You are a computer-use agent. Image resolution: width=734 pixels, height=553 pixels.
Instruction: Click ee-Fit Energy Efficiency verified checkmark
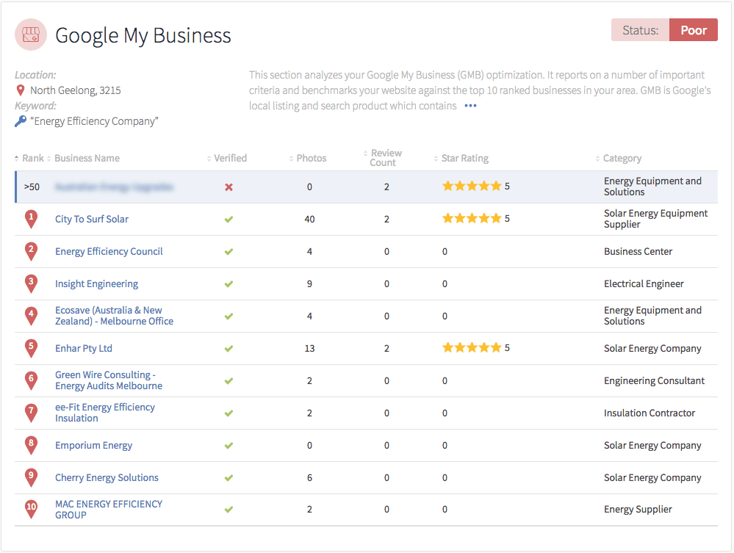[229, 413]
